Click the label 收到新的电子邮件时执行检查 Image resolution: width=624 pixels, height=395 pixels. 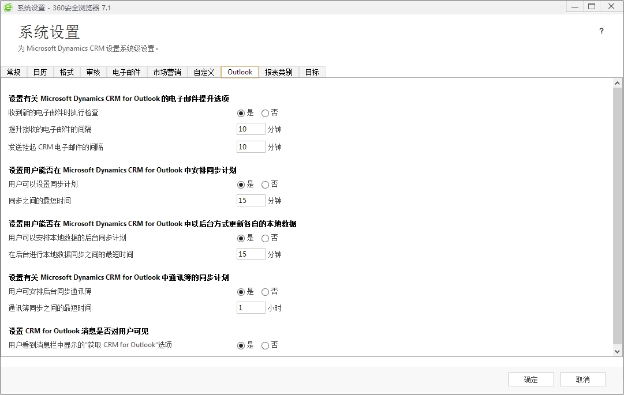tap(53, 113)
